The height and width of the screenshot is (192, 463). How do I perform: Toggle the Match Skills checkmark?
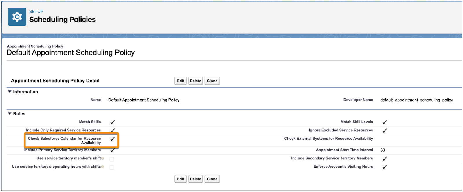pyautogui.click(x=113, y=122)
